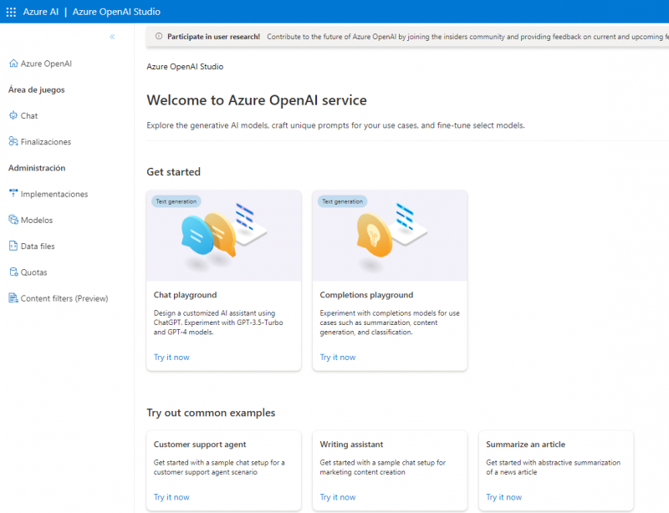Click the Azure OpenAI home icon
This screenshot has height=513, width=669.
(13, 63)
